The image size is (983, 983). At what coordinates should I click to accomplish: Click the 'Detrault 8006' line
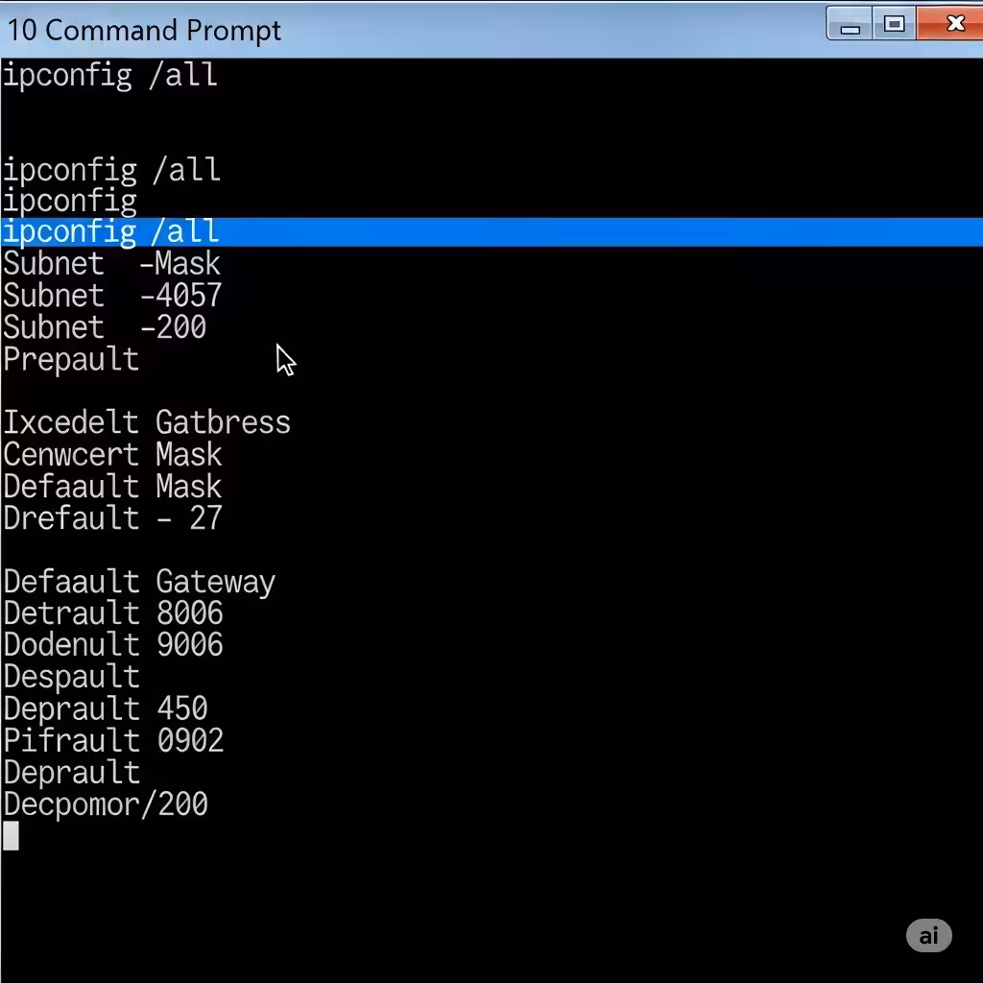[113, 613]
